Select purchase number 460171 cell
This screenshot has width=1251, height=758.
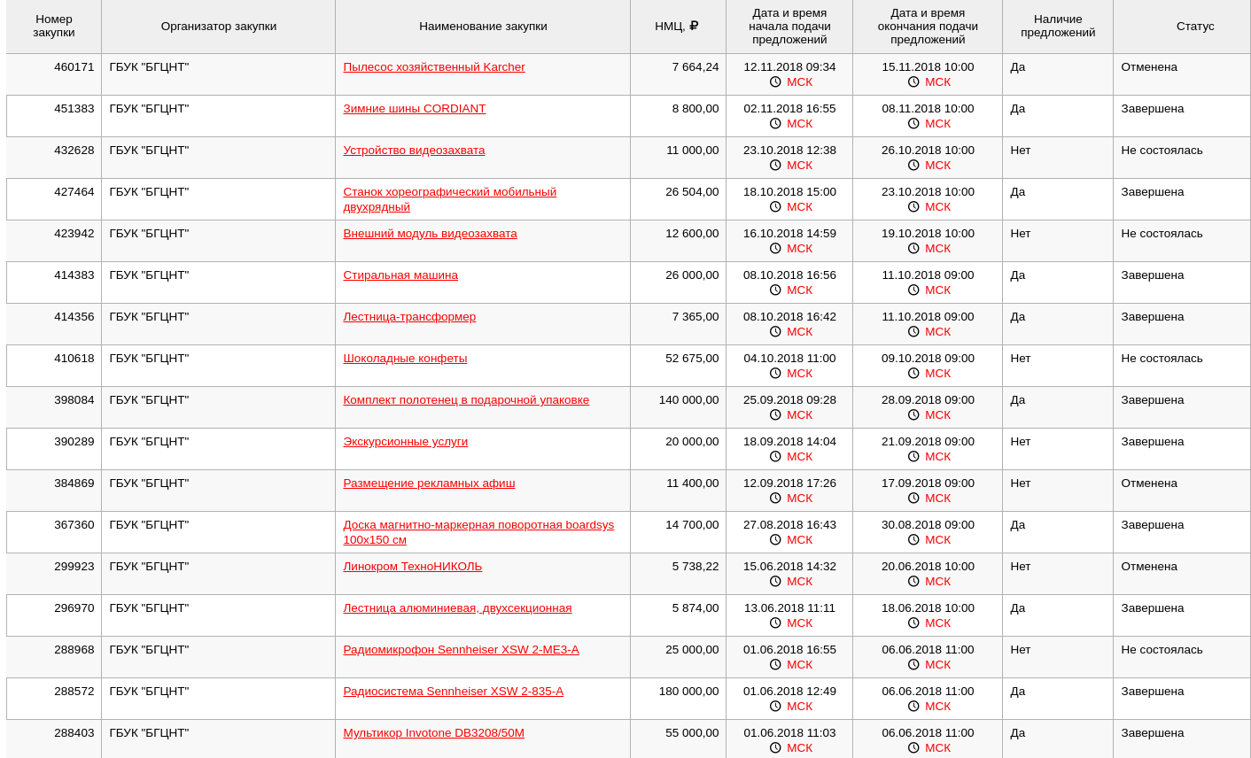(x=54, y=74)
